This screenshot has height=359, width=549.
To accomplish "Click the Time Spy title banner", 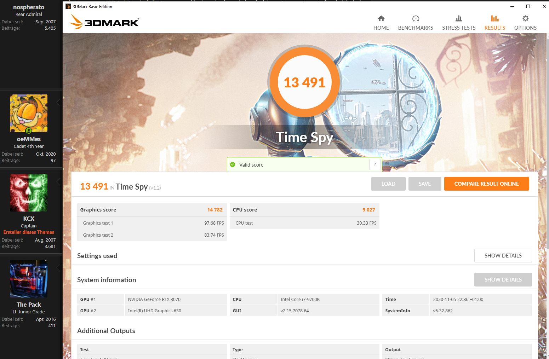I will point(304,137).
